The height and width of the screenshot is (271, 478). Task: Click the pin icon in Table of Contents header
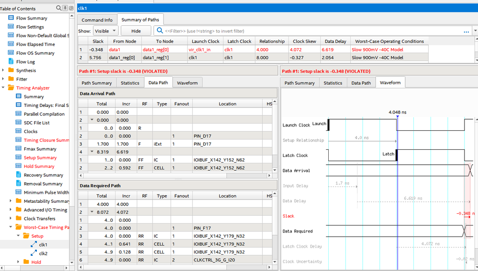pos(66,8)
